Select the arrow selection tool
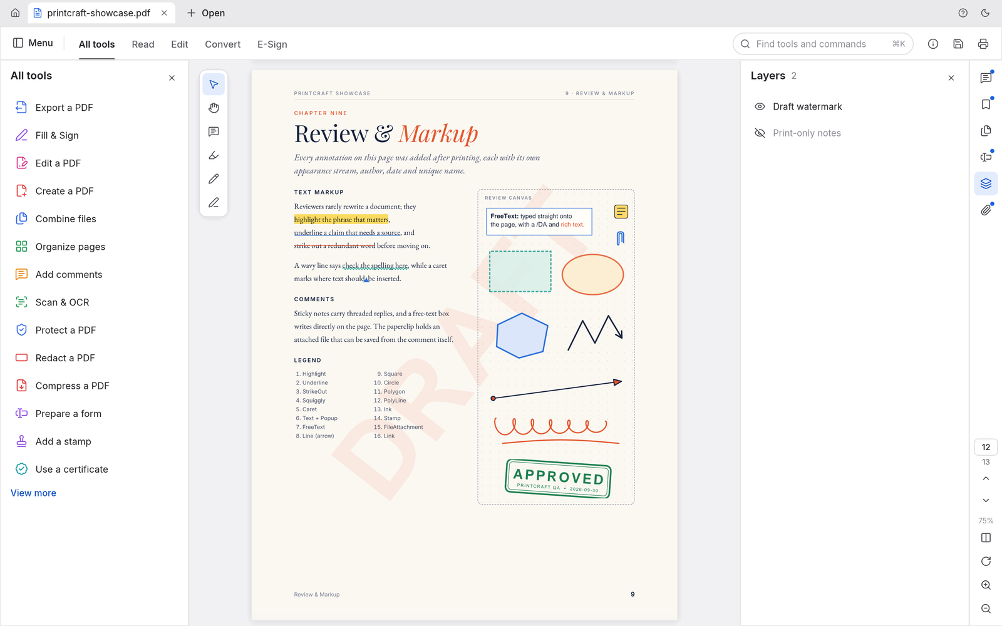Screen dimensions: 1002x626 [x=214, y=85]
